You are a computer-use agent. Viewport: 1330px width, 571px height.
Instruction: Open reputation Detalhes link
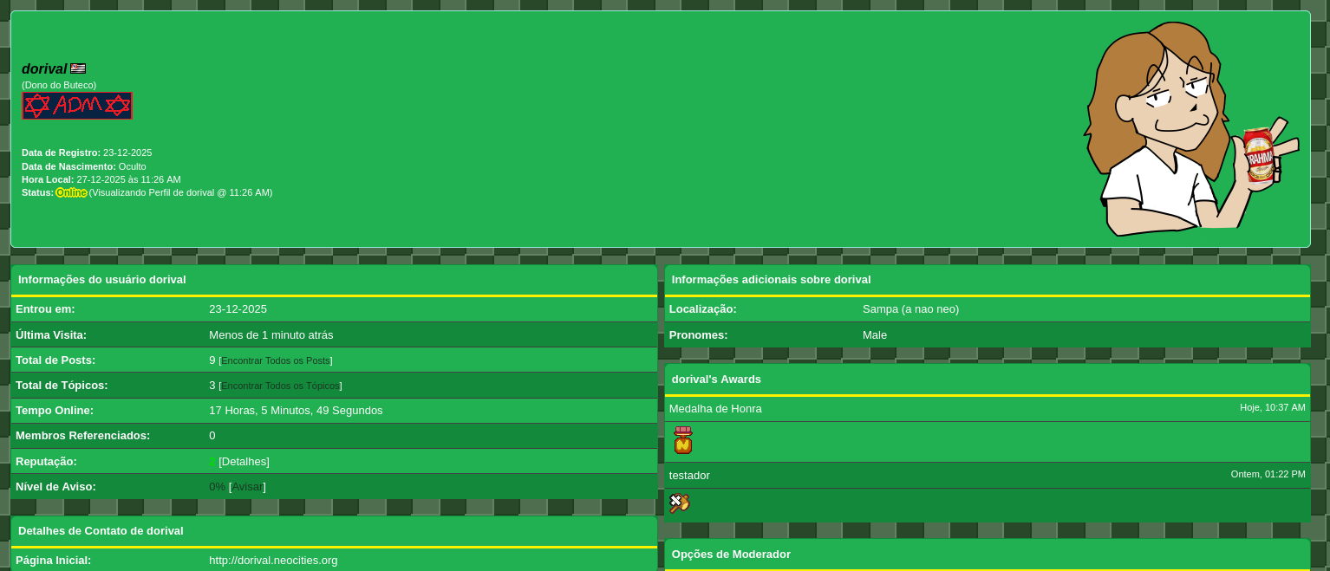coord(244,462)
